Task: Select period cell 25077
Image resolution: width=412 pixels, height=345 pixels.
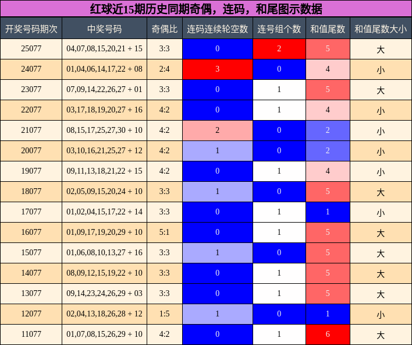Action: coord(31,49)
